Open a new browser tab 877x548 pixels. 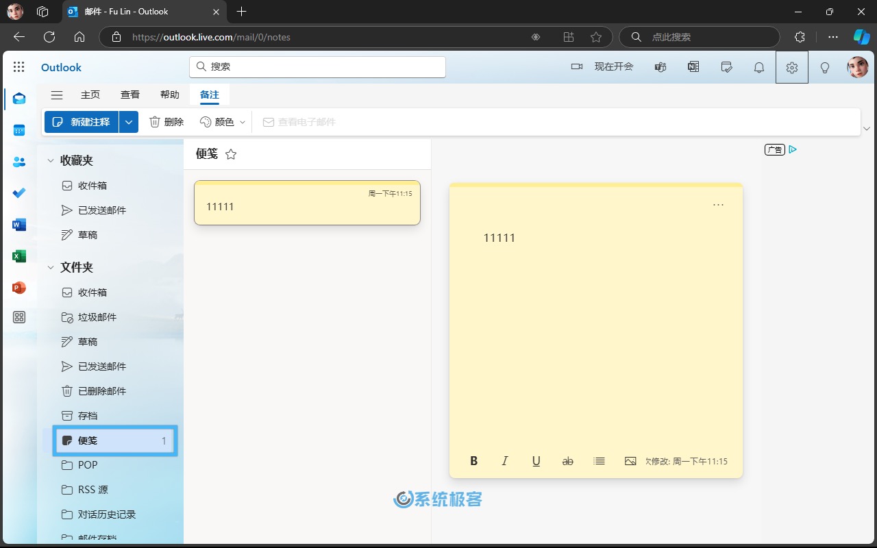click(241, 12)
